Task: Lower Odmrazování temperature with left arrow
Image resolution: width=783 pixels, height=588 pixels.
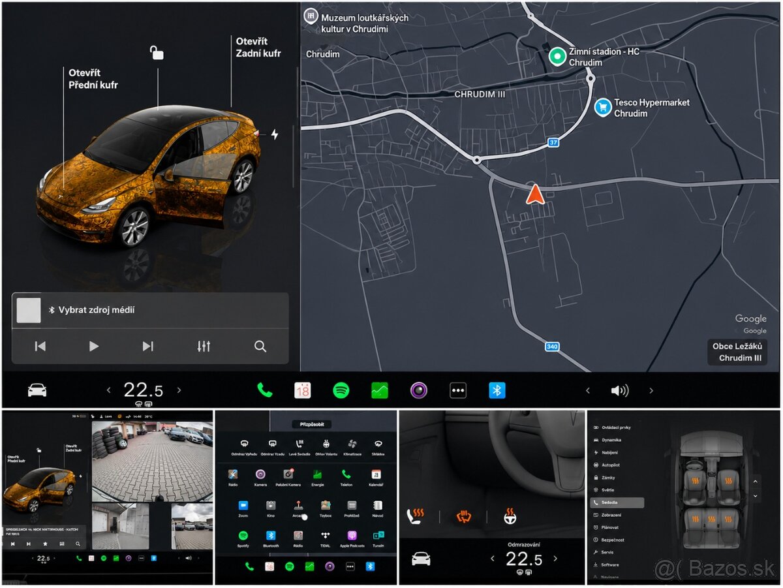Action: (493, 559)
